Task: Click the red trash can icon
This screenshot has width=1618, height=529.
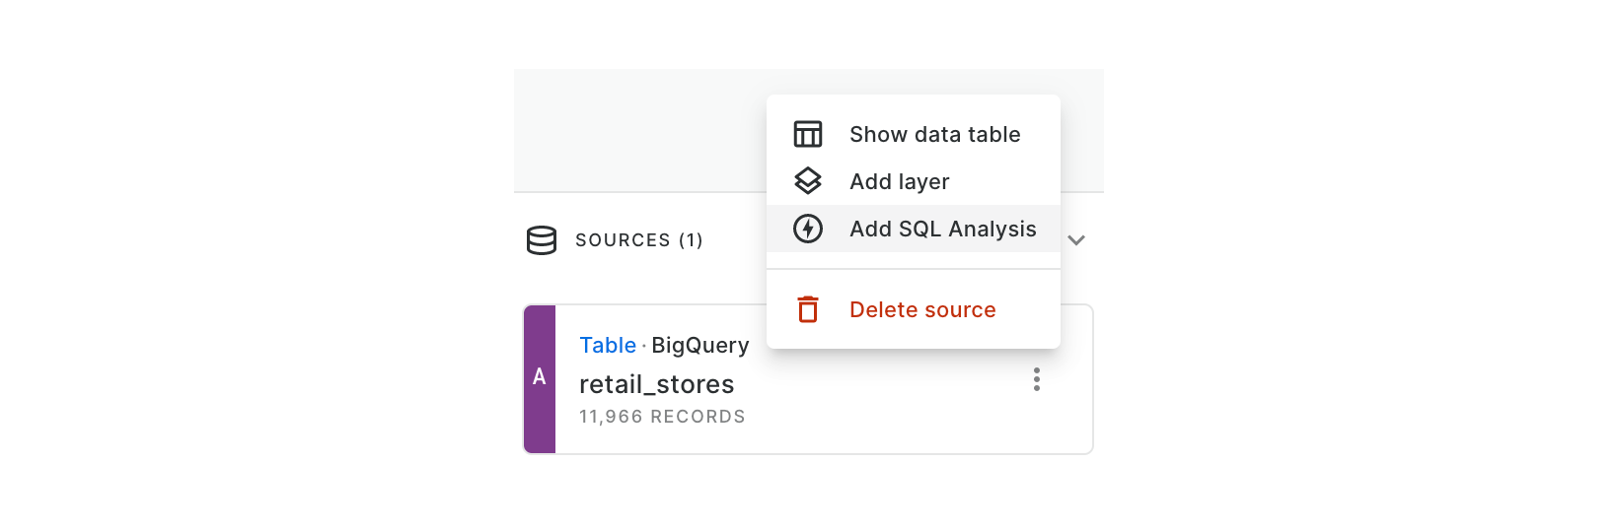Action: (x=808, y=309)
